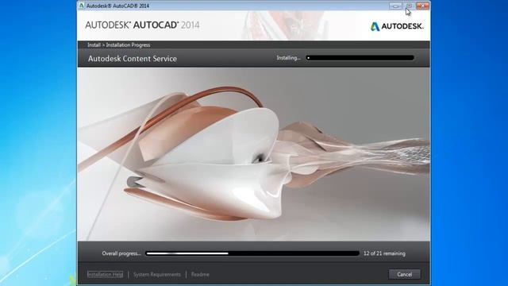
Task: Minimize the AutoCAD 2014 installer window
Action: (395, 6)
